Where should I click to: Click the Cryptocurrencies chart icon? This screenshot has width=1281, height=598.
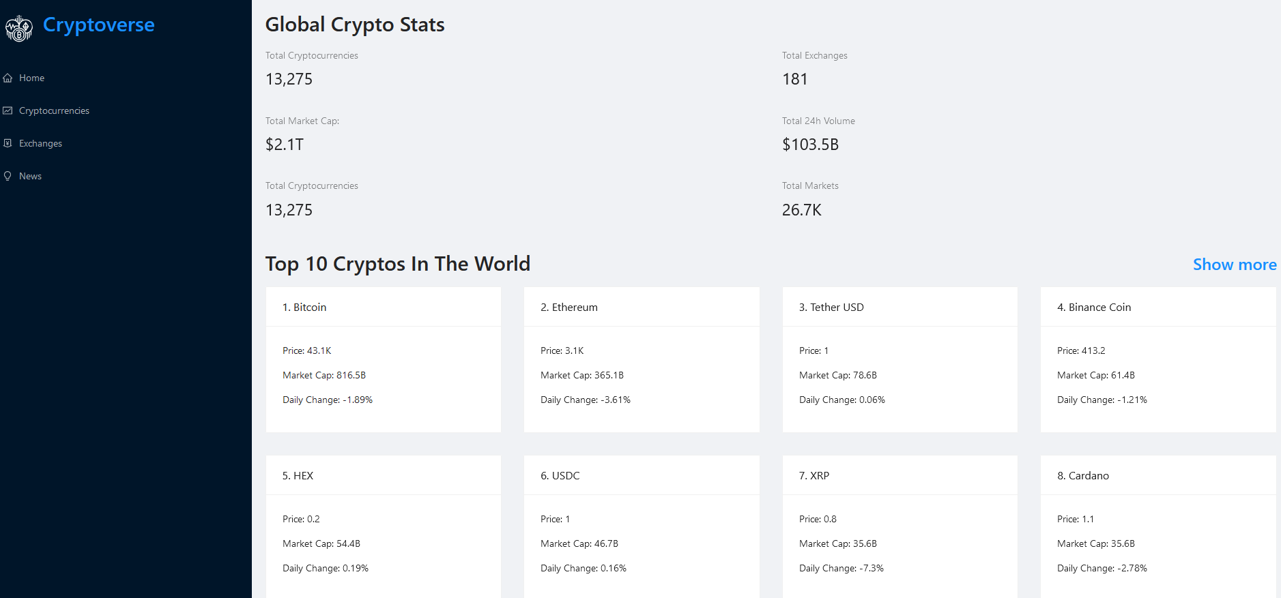(x=8, y=110)
